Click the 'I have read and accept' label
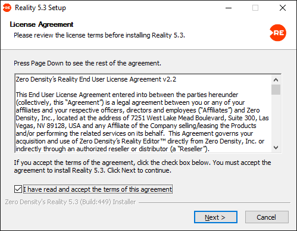This screenshot has height=231, width=297. click(x=98, y=189)
